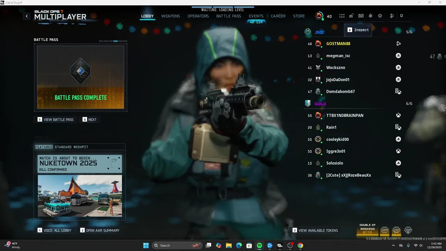
Task: Click View Available Tokens
Action: [x=315, y=230]
